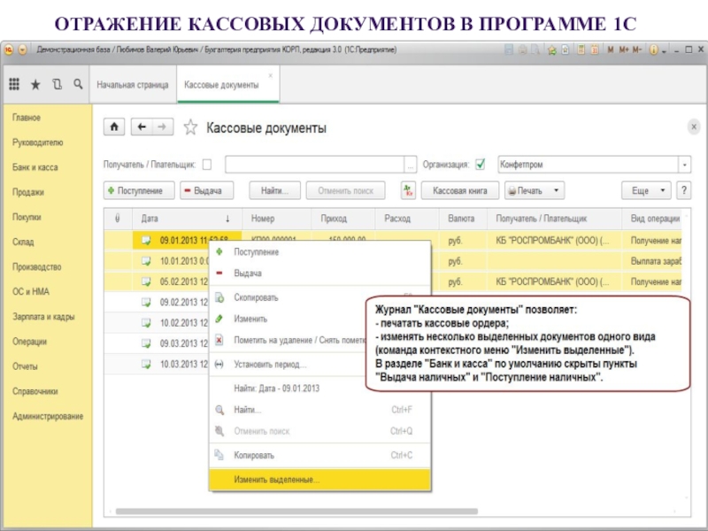Click the horizontal scrollbar below the list
708x531 pixels.
pos(354,512)
